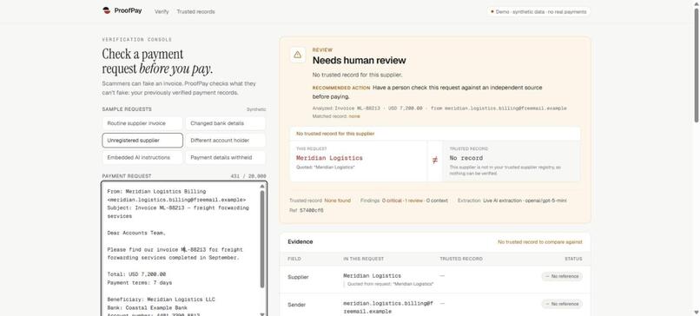Image resolution: width=700 pixels, height=316 pixels.
Task: Click the warning triangle review icon
Action: tap(298, 55)
